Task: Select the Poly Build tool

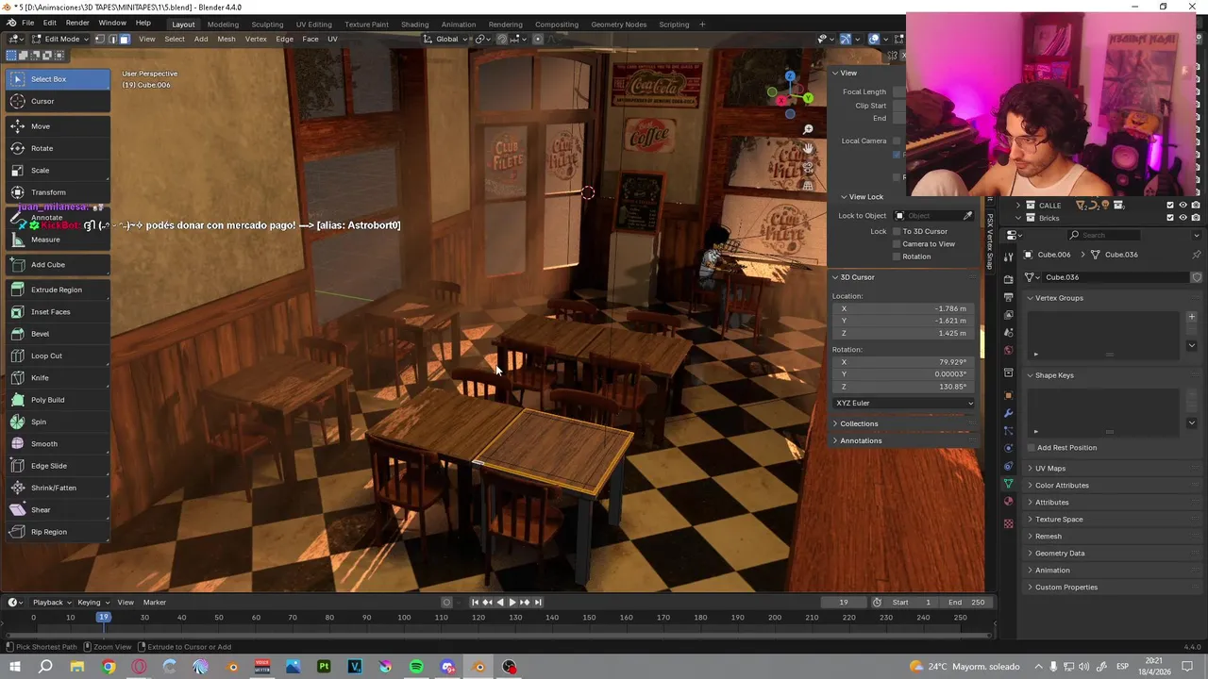Action: coord(57,400)
